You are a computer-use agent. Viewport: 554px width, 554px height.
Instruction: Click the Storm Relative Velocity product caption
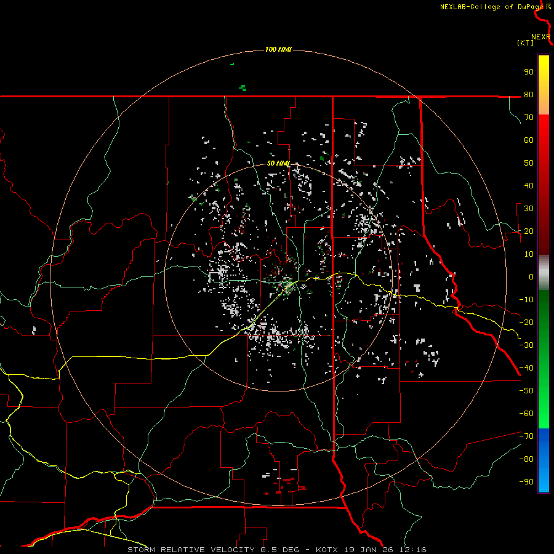point(277,550)
